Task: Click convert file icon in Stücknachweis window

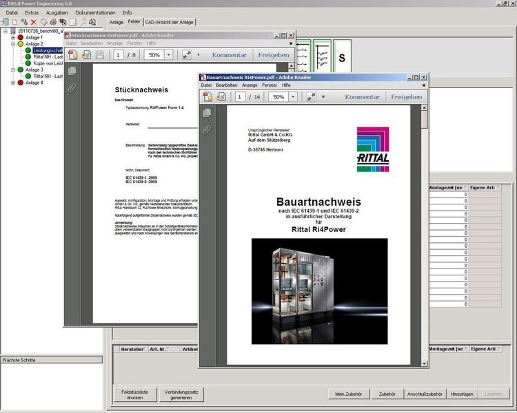Action: 86,55
